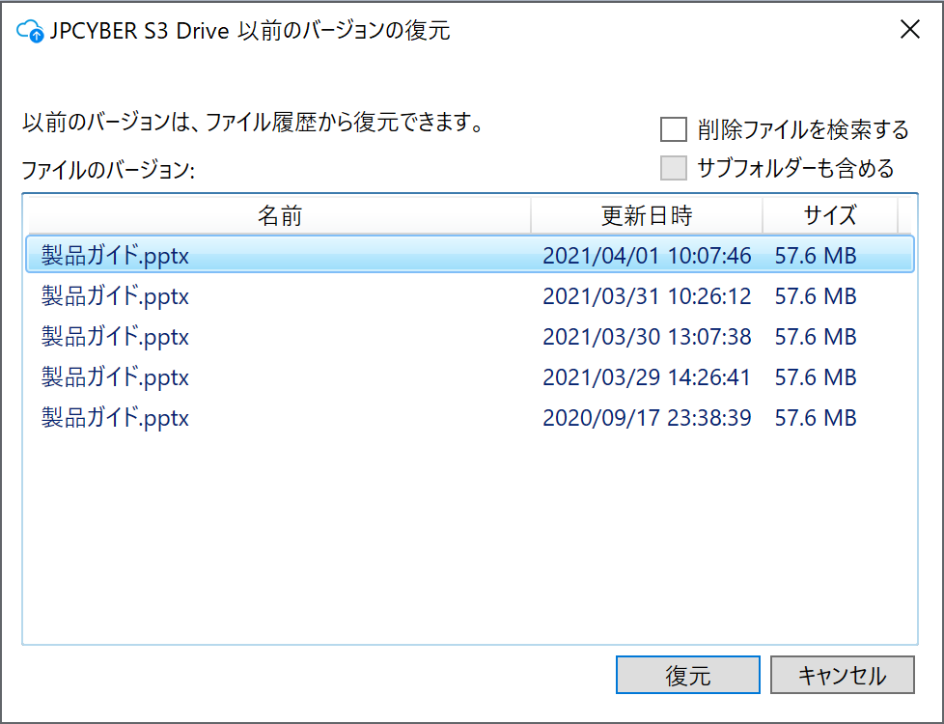Click 57.6 MB size in 2021/03/31 row

816,296
